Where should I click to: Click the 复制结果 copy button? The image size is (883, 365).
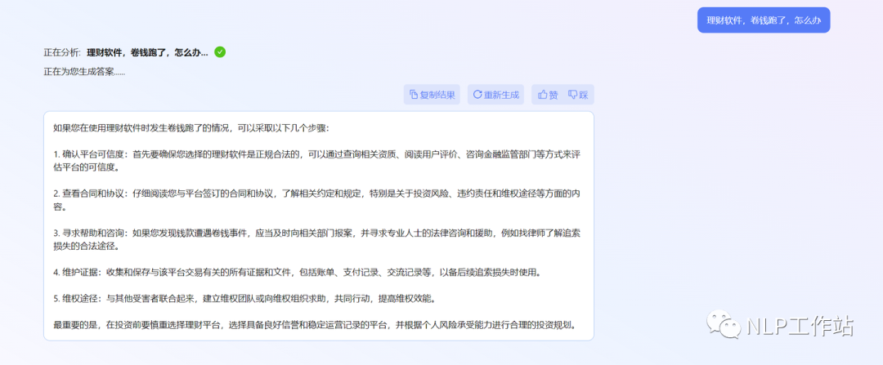point(432,95)
